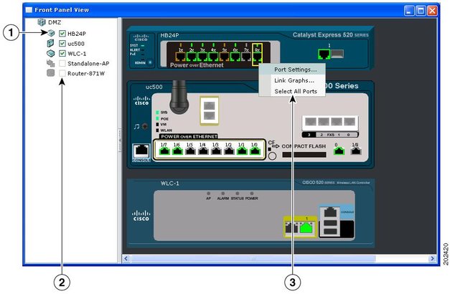The height and width of the screenshot is (294, 450).
Task: Click the uc500 device icon in the device tree
Action: [50, 43]
